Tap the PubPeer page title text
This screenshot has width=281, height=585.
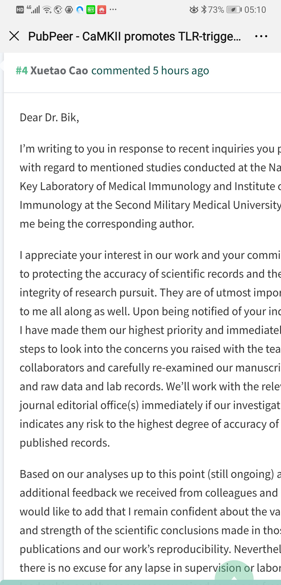tap(134, 36)
